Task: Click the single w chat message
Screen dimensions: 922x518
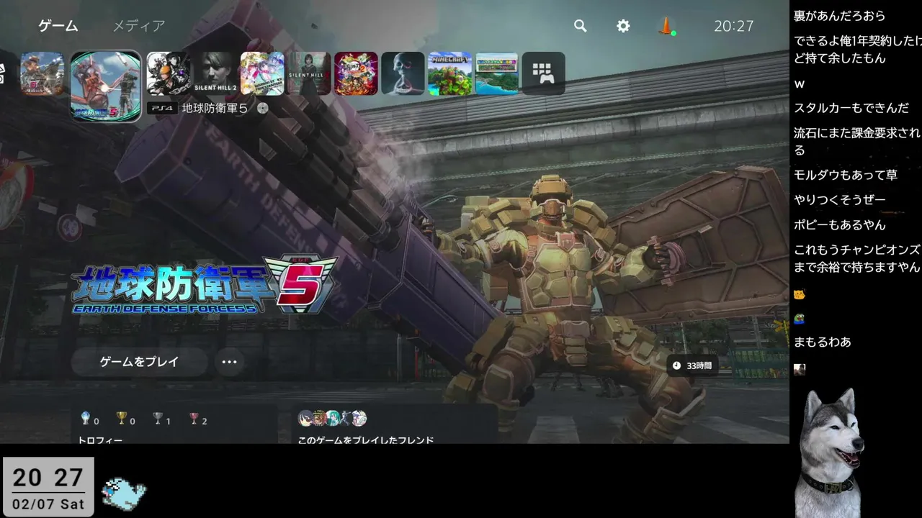Action: pos(799,84)
